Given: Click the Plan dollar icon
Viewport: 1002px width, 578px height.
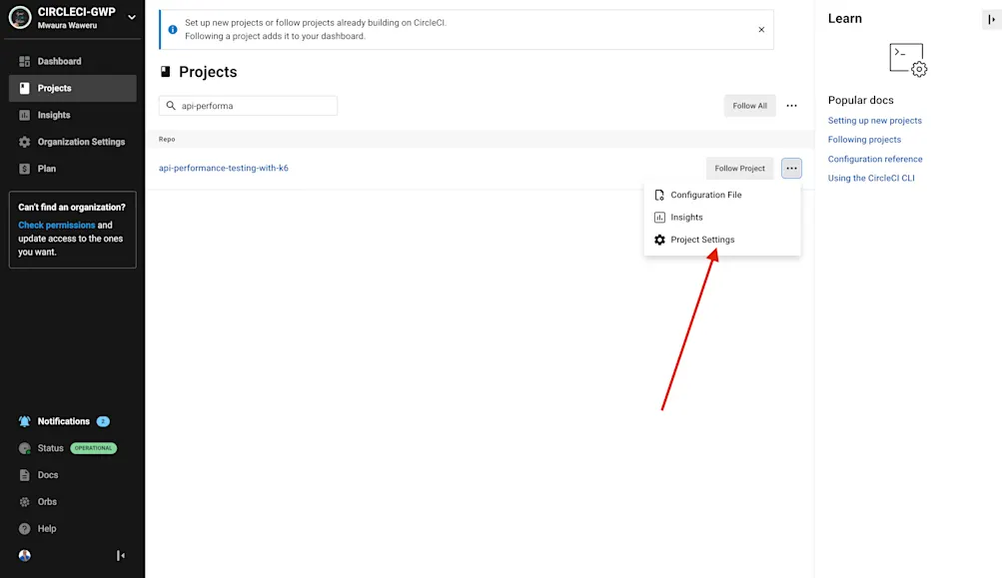Looking at the screenshot, I should coord(24,169).
